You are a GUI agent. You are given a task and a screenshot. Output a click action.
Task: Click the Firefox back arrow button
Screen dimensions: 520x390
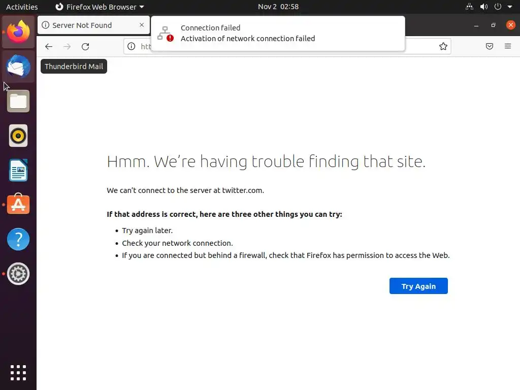[x=49, y=46]
